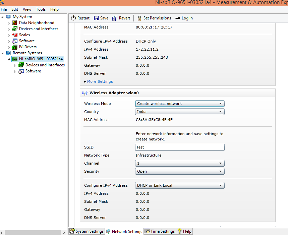
Task: Click the Log In button label
Action: tap(187, 18)
